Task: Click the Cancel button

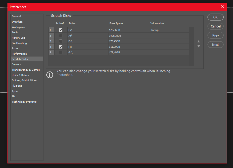Action: tap(215, 26)
